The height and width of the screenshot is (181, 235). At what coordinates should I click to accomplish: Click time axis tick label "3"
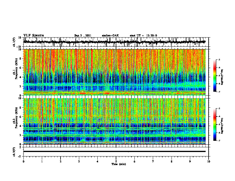[x=79, y=161]
